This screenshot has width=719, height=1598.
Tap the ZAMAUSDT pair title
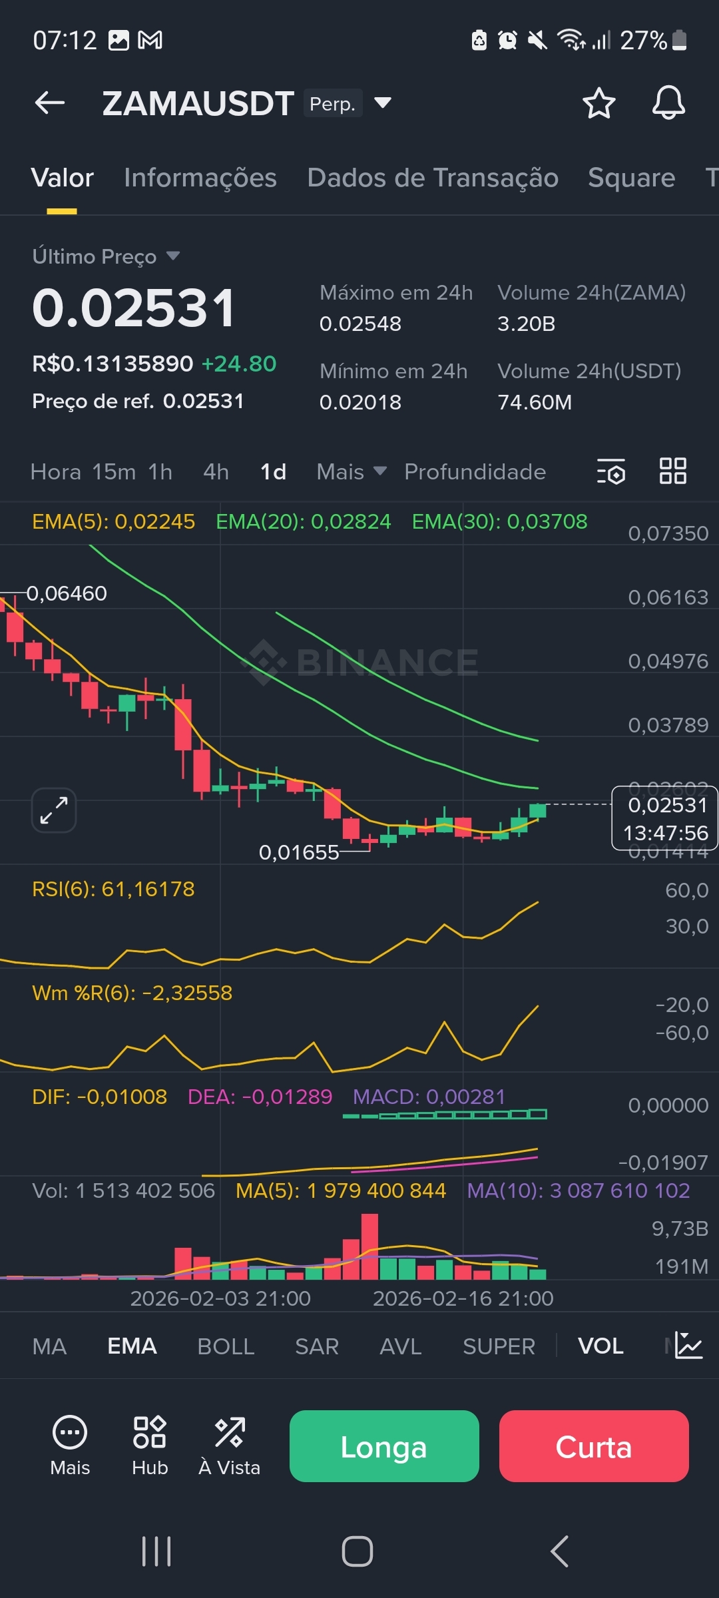pyautogui.click(x=198, y=103)
